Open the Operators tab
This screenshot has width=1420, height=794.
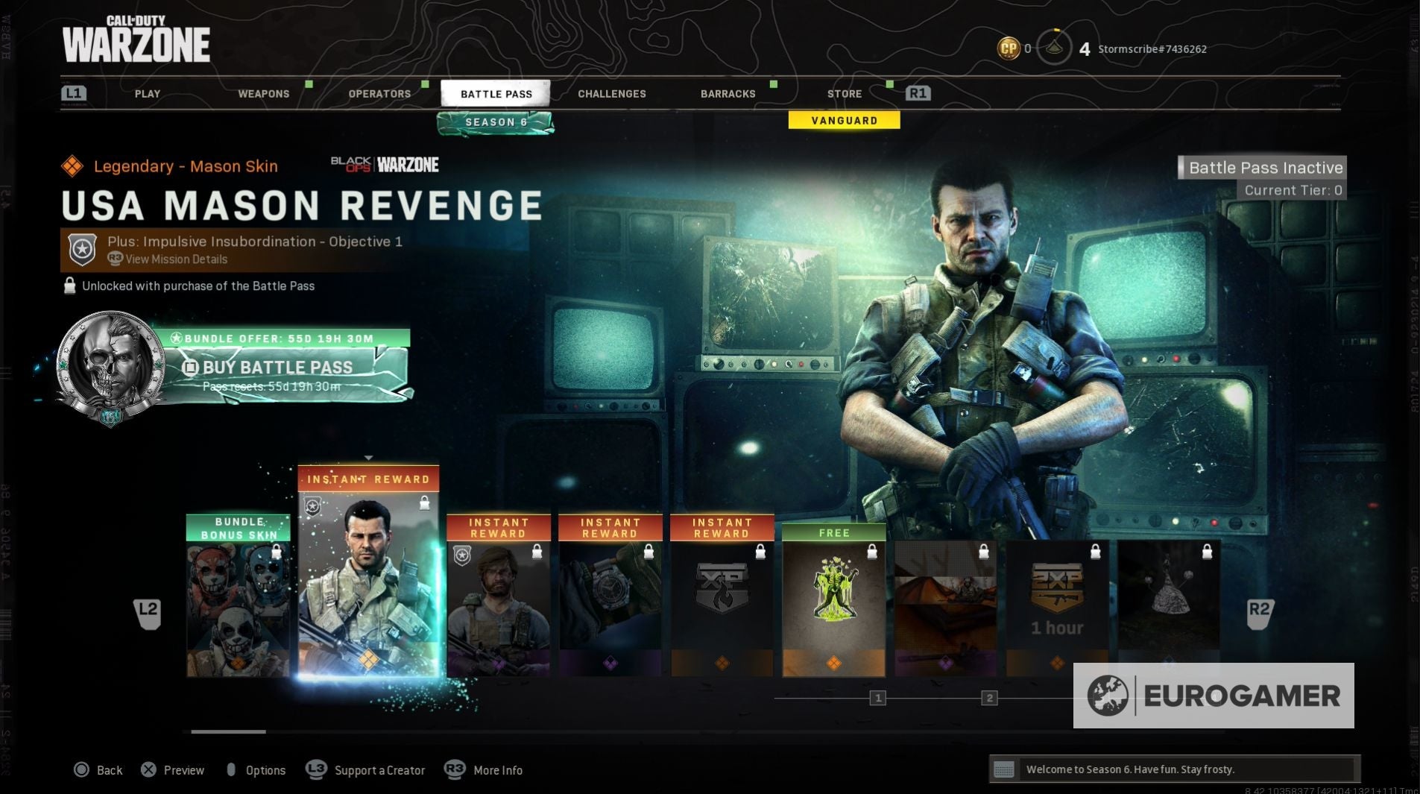pos(379,94)
